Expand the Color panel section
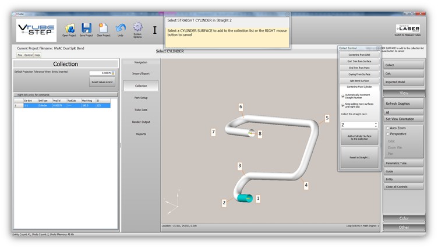This screenshot has width=438, height=248. coord(404,218)
